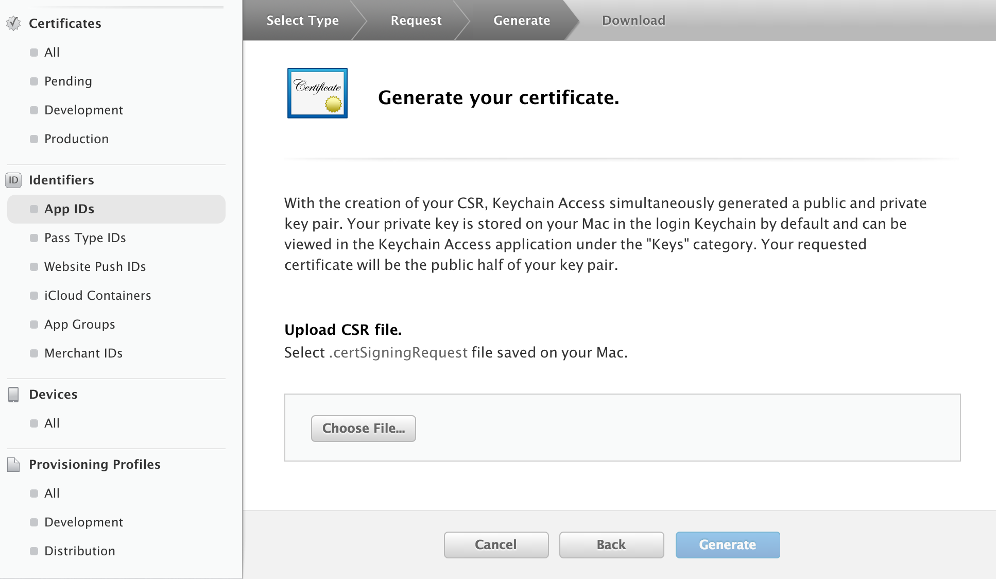Select App IDs in sidebar

(x=69, y=209)
